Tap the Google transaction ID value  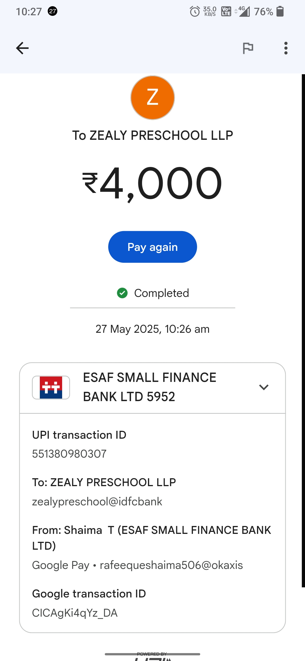tap(75, 613)
